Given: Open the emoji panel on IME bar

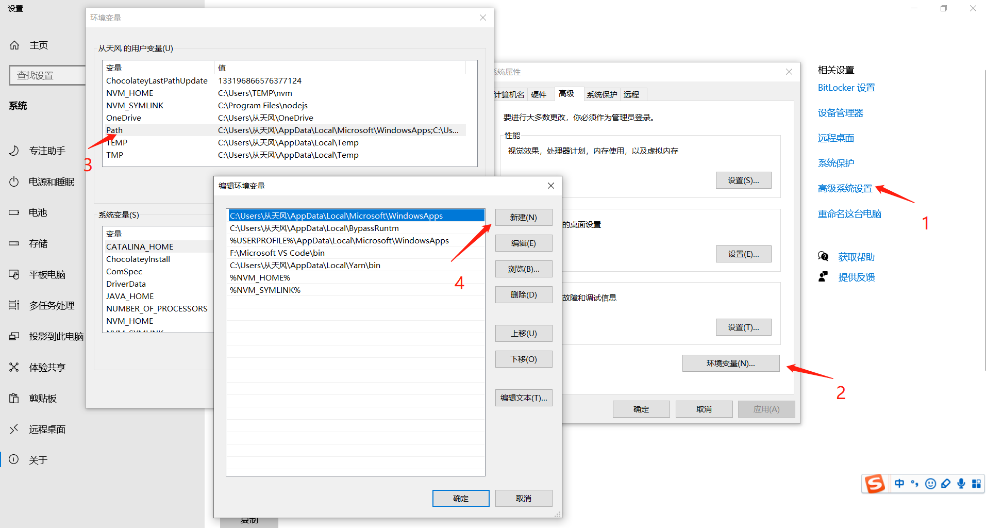Looking at the screenshot, I should (x=930, y=484).
